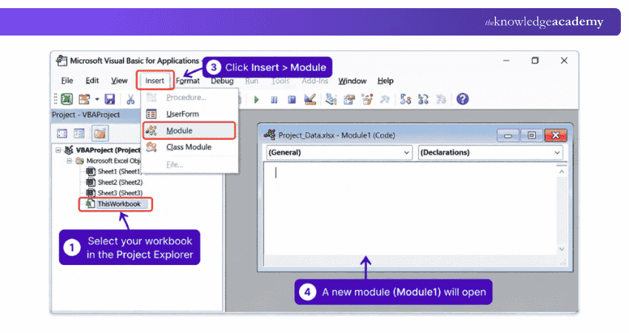The height and width of the screenshot is (333, 629).
Task: Select Sheet2 (Sheet2) in project tree
Action: 120,182
